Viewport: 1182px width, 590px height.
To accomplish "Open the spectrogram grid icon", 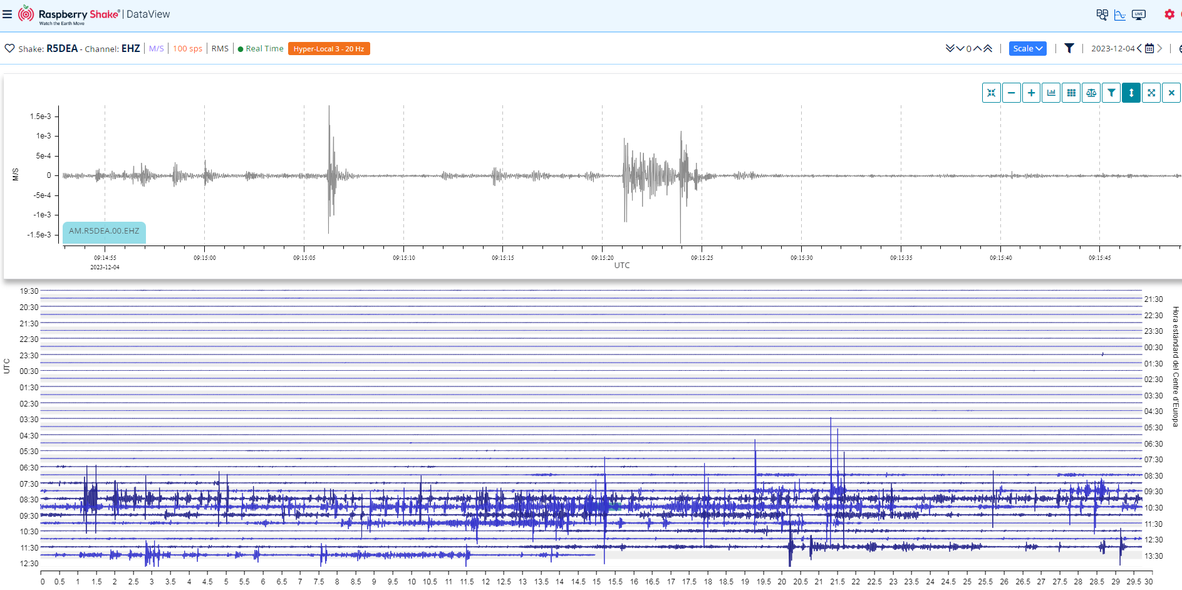I will (1071, 93).
